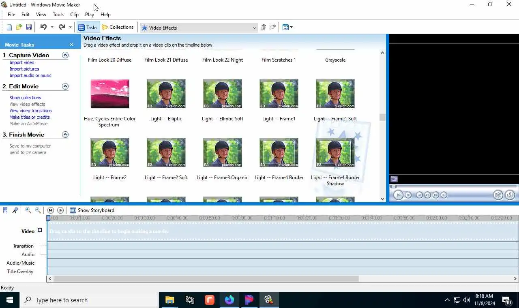Click the preview seek bar slider

coord(393,186)
